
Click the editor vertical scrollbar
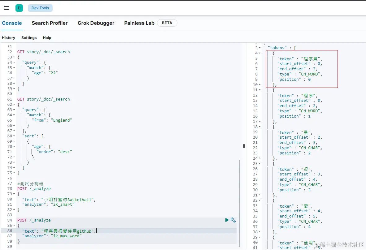[239, 203]
